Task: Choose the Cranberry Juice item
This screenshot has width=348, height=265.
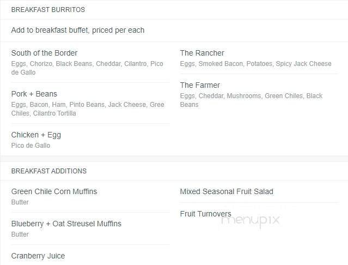Action: click(x=38, y=256)
